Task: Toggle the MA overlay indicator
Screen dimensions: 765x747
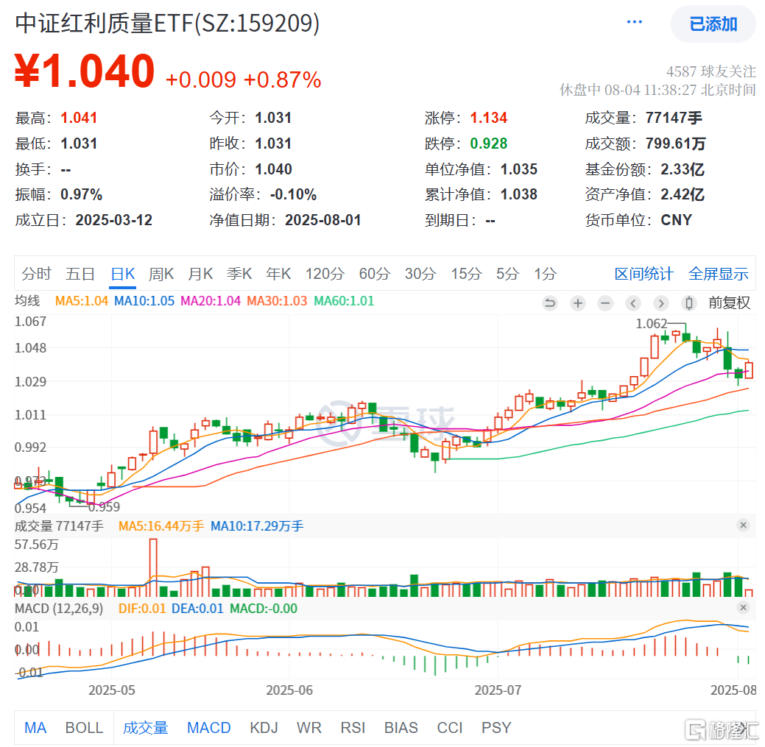Action: coord(35,728)
